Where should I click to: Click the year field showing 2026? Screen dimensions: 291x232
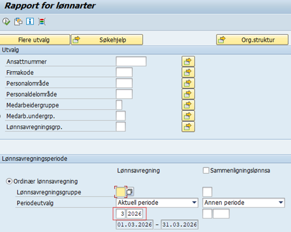pyautogui.click(x=134, y=214)
